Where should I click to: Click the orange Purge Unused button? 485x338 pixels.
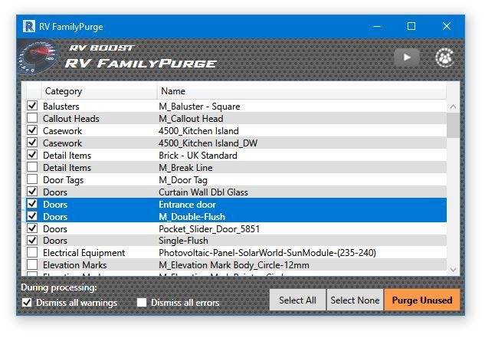[422, 300]
